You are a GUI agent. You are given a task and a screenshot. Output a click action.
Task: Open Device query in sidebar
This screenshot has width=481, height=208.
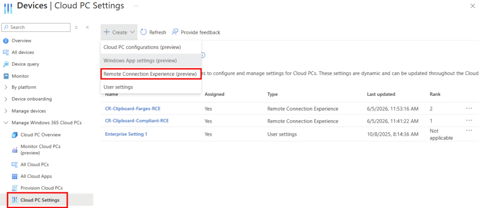(25, 64)
